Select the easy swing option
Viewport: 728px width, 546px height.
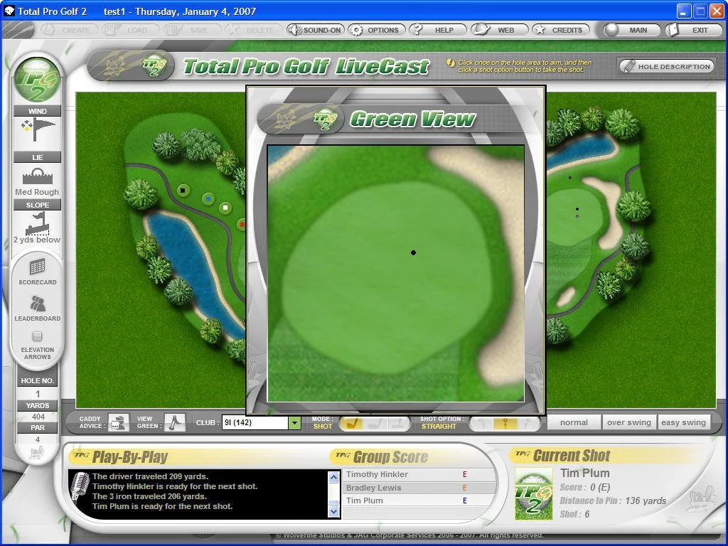click(x=683, y=422)
